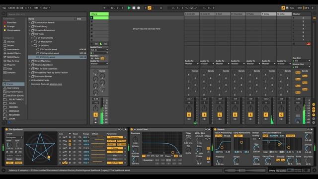Open Packs in the Places list

point(13,84)
